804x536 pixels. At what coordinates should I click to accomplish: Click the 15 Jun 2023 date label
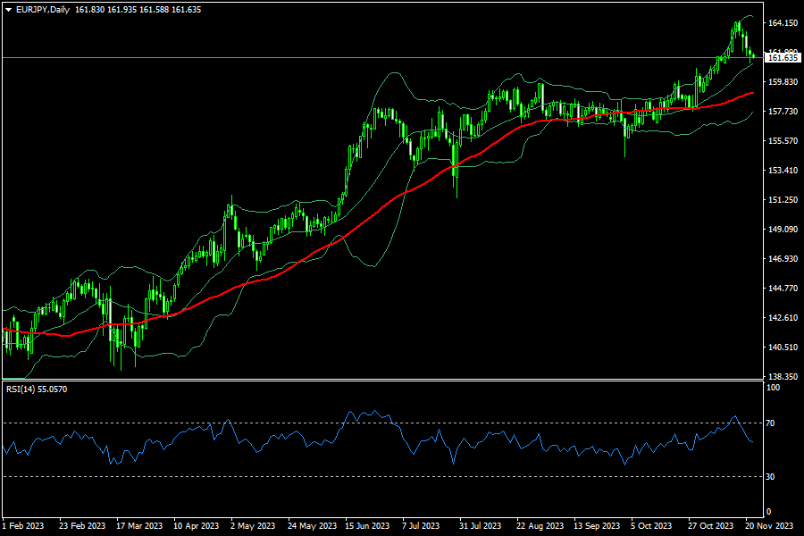(367, 526)
